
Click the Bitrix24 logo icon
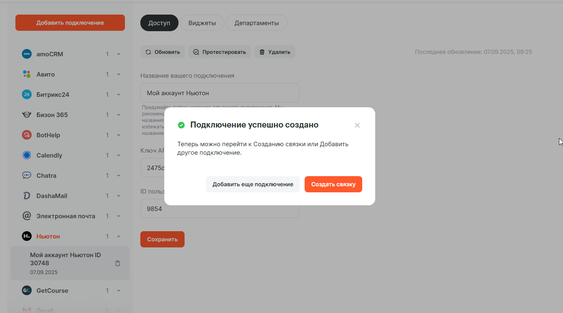[x=27, y=95]
